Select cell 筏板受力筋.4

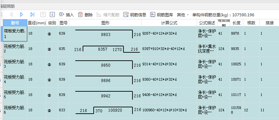15,80
